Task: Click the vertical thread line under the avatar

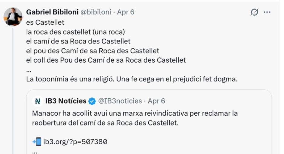Action: (13, 91)
